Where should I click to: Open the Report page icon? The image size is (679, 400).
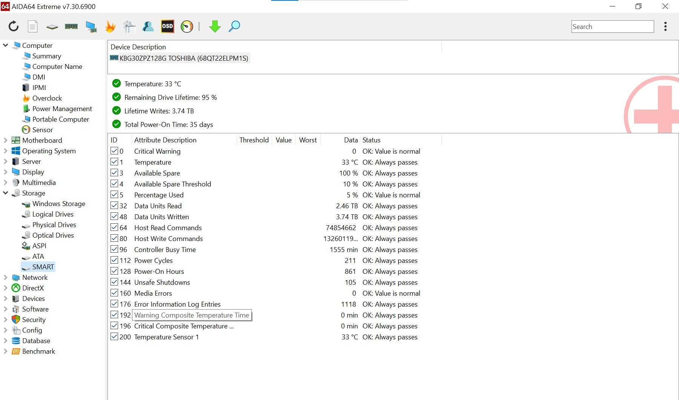tap(33, 26)
